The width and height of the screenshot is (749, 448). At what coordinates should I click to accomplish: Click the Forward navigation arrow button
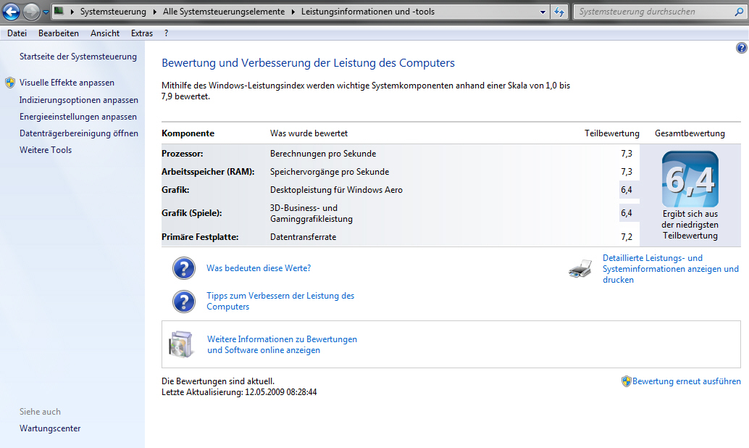coord(32,12)
